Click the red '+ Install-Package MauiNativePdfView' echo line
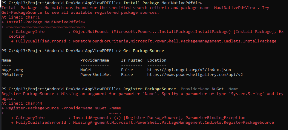This screenshot has width=288, height=130. pos(43,22)
